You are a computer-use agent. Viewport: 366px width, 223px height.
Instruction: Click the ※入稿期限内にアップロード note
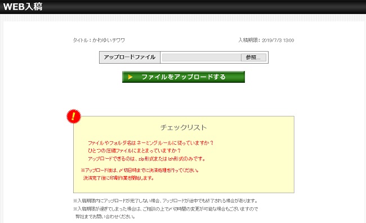[x=166, y=201]
